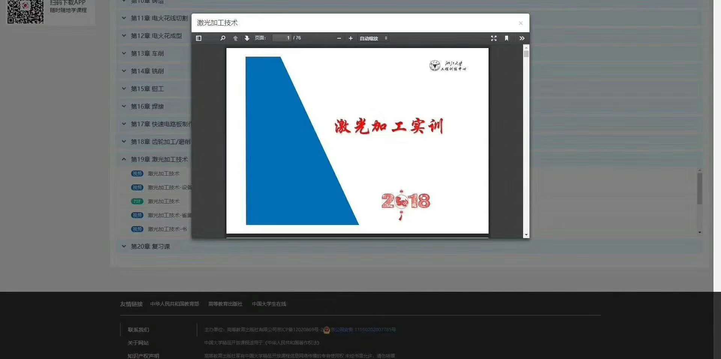Open first video item 激光加工技术
This screenshot has width=721, height=359.
[x=163, y=173]
